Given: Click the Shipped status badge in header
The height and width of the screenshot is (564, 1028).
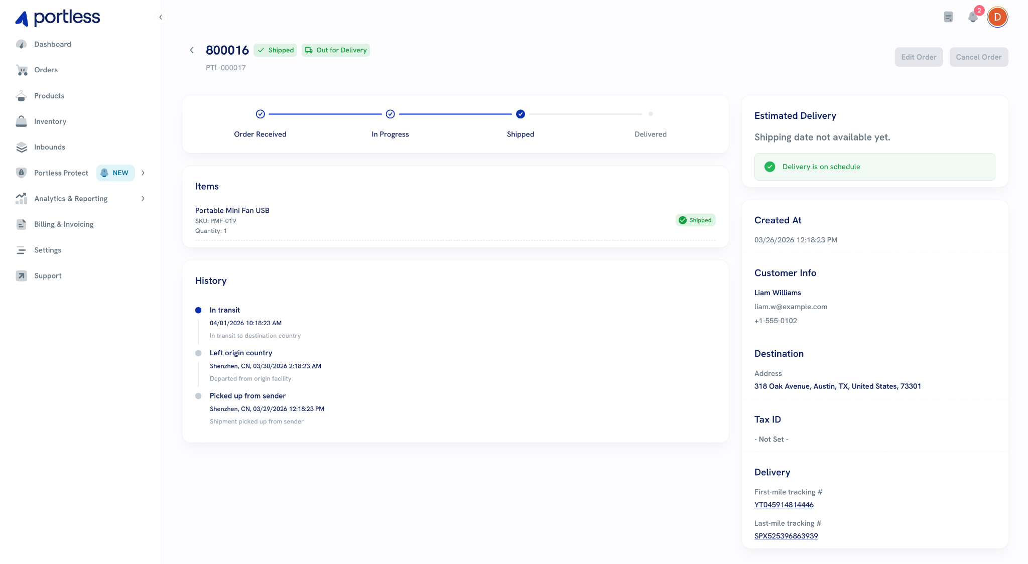Looking at the screenshot, I should [x=276, y=50].
